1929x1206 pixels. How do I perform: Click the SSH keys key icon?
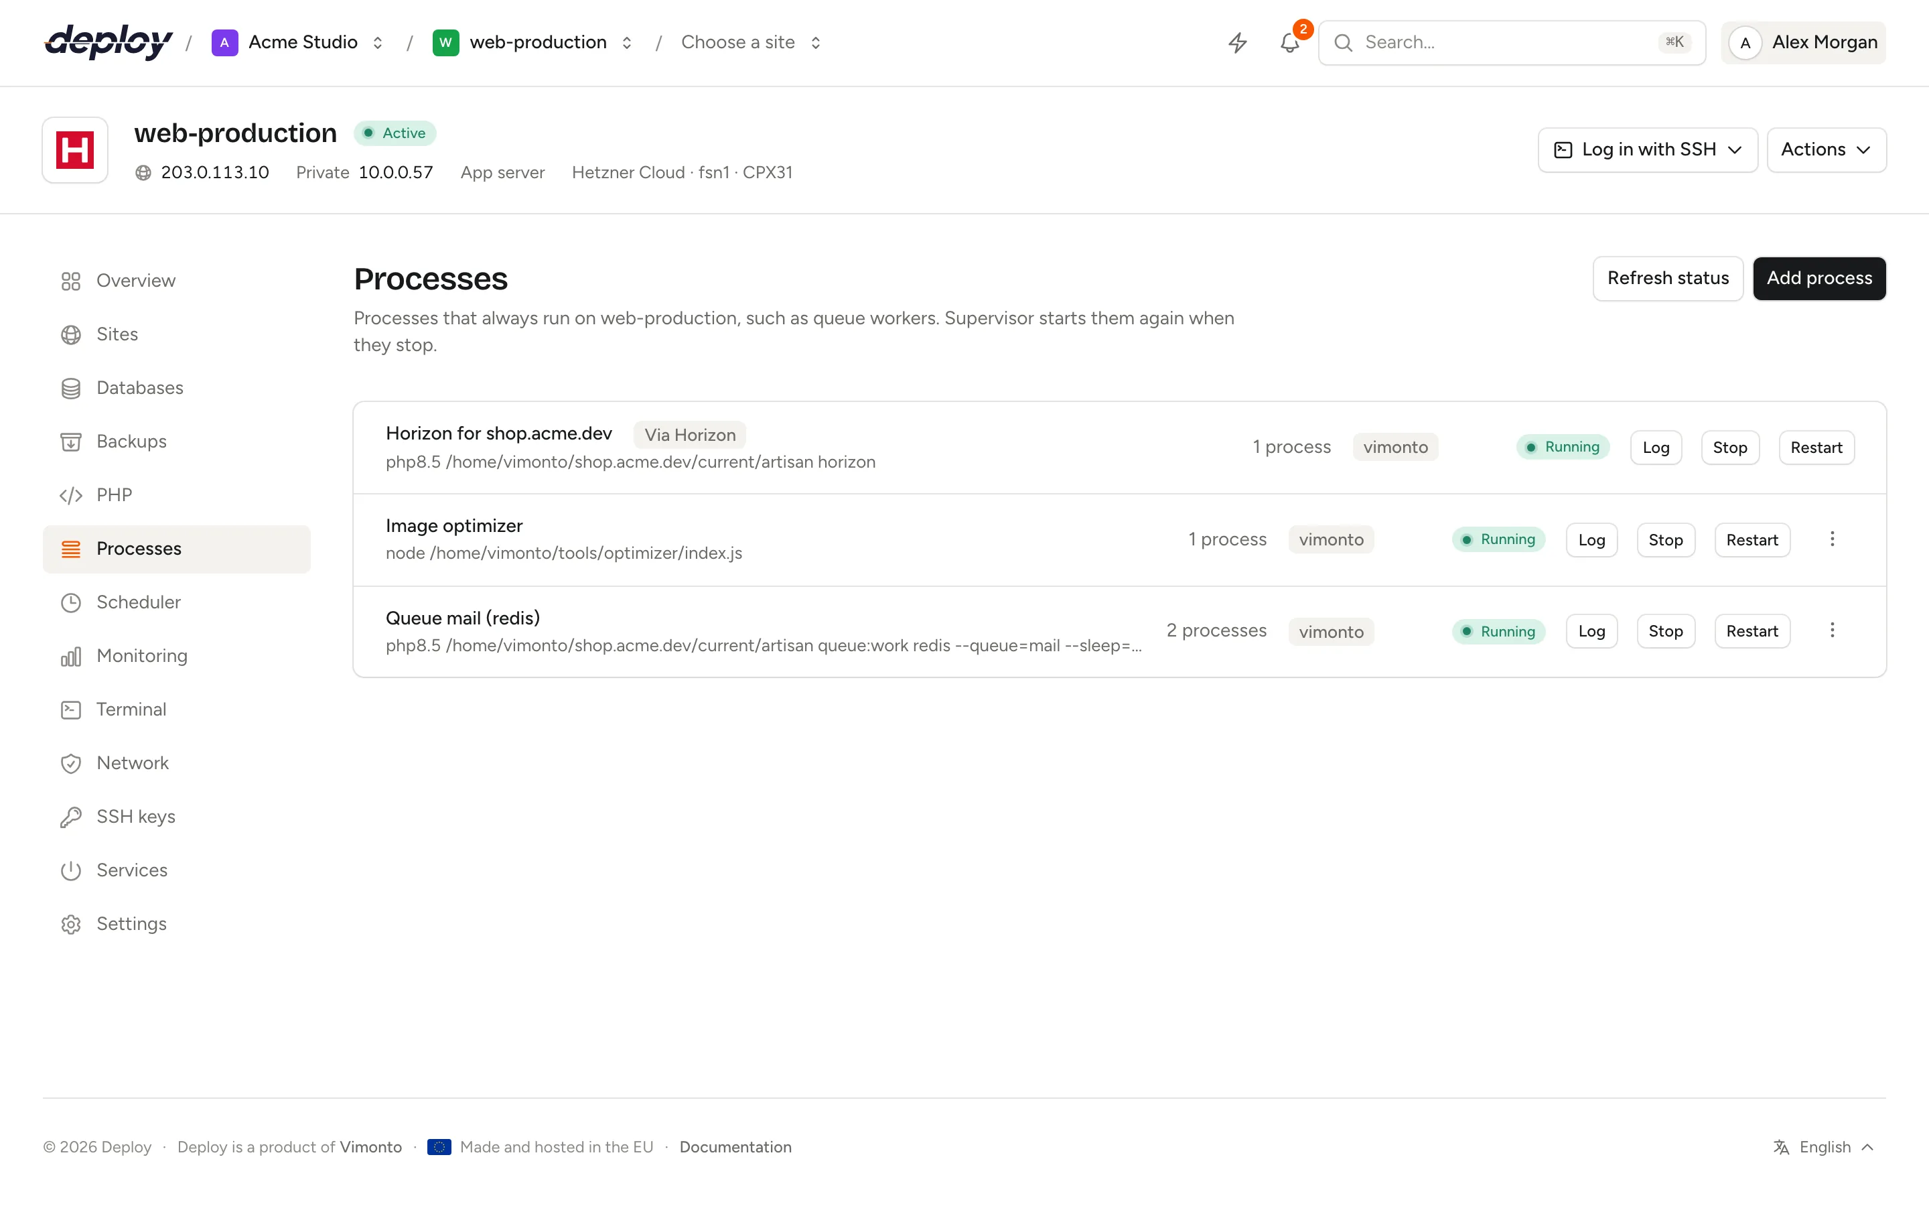[x=71, y=817]
